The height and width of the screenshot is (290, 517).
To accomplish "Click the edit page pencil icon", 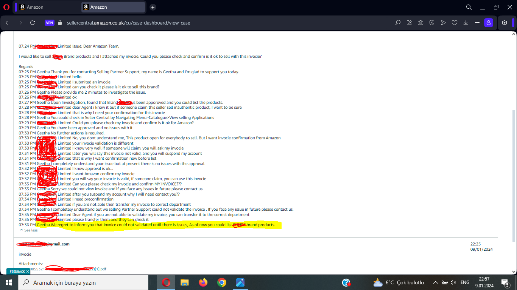I will pos(409,23).
